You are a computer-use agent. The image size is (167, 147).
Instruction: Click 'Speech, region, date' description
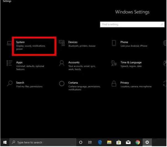tap(131, 66)
